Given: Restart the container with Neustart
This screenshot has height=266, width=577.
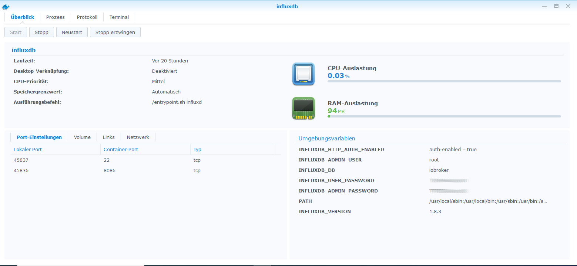Looking at the screenshot, I should click(72, 32).
